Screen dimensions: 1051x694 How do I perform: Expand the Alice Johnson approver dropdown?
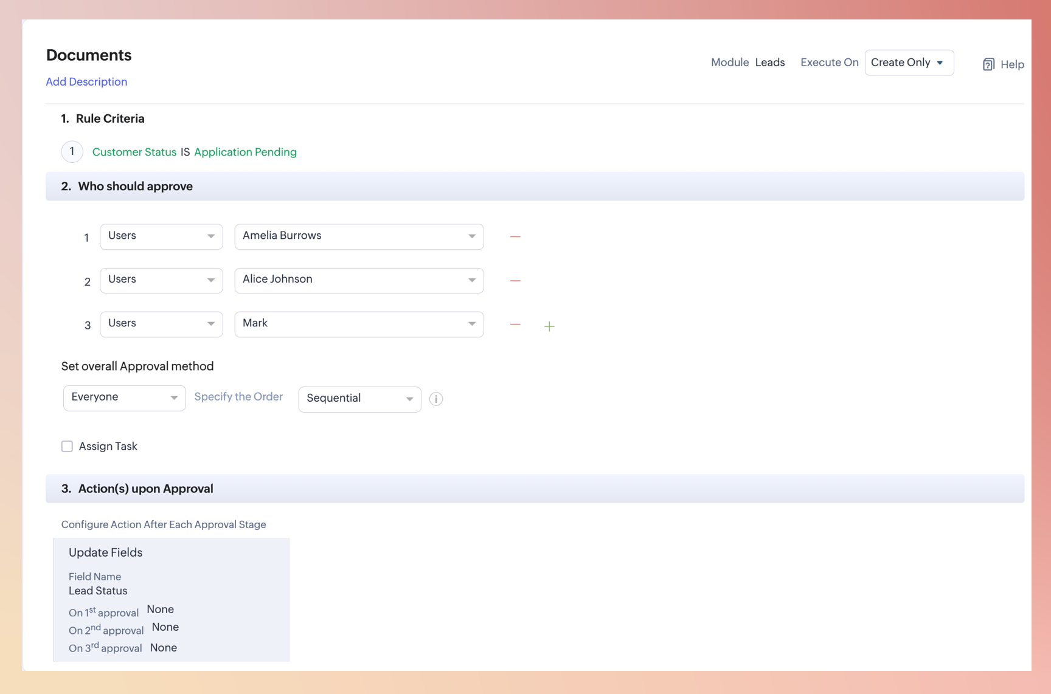pos(359,280)
